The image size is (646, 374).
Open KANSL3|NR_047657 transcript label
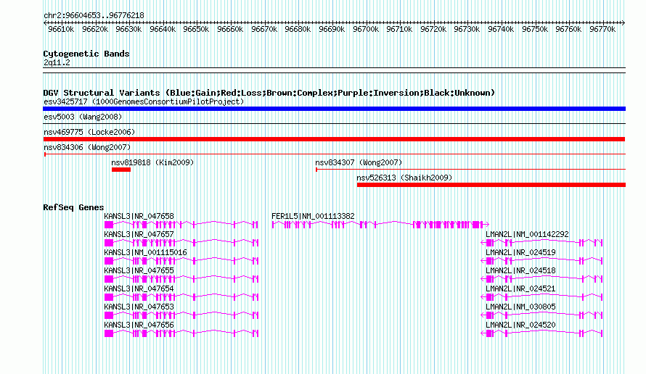pyautogui.click(x=139, y=234)
